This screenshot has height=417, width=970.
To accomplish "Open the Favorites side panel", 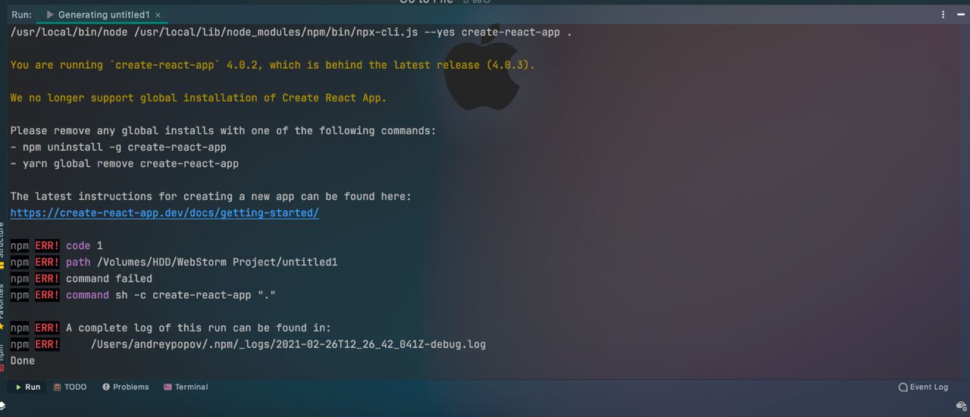I will click(x=2, y=303).
